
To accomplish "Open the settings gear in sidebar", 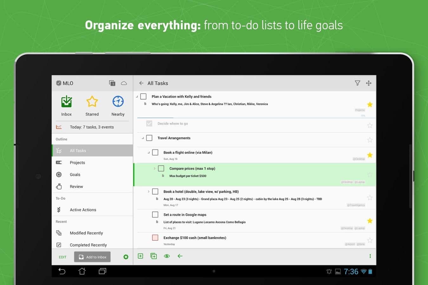I will click(126, 257).
